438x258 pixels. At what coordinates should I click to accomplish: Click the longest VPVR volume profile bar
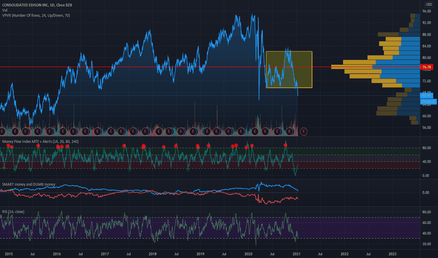[375, 67]
